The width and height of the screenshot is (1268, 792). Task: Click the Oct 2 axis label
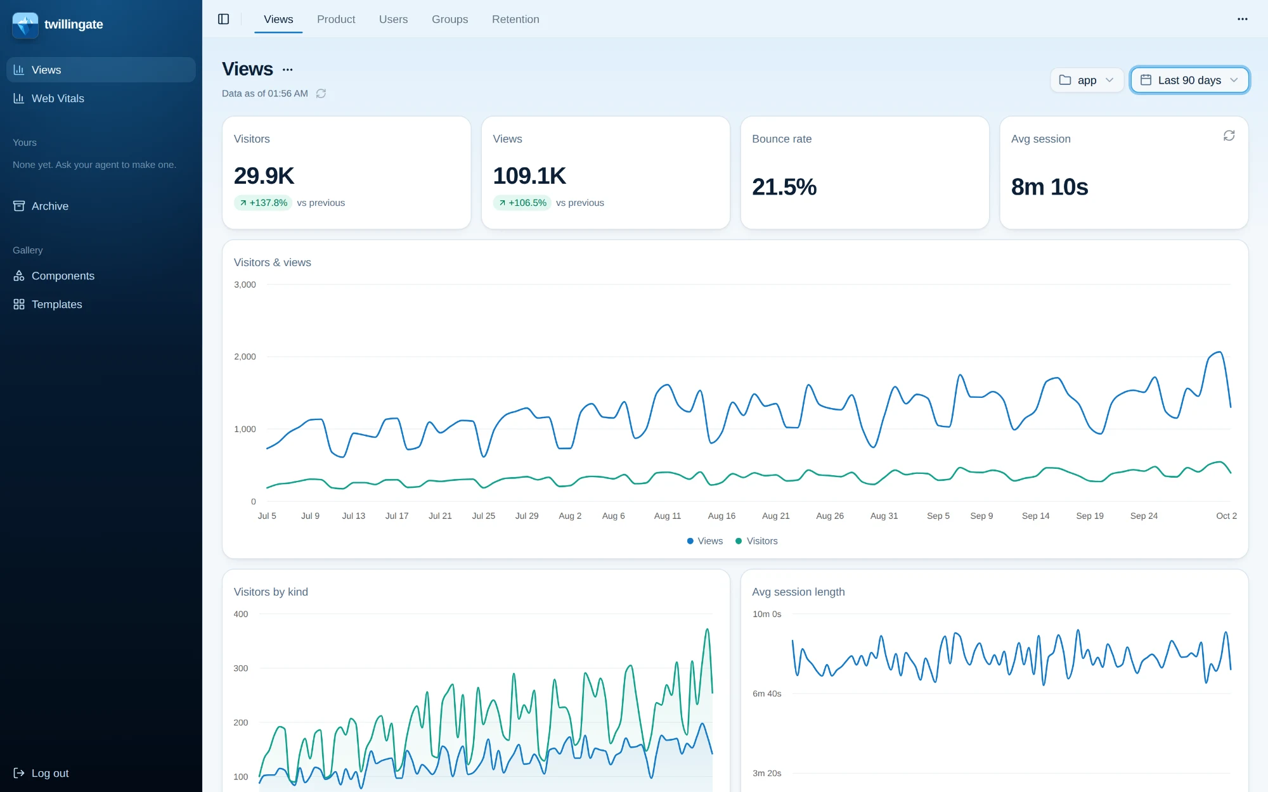1226,516
